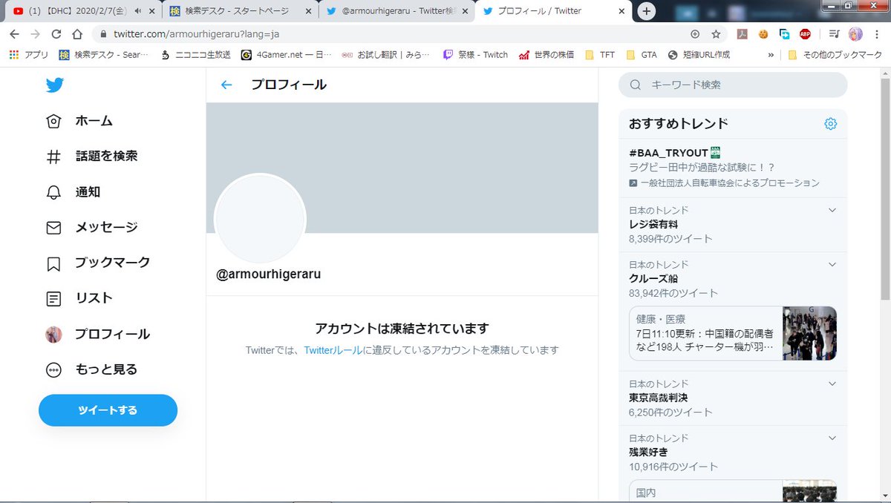Open ブックマーク in Twitter sidebar

click(x=98, y=263)
